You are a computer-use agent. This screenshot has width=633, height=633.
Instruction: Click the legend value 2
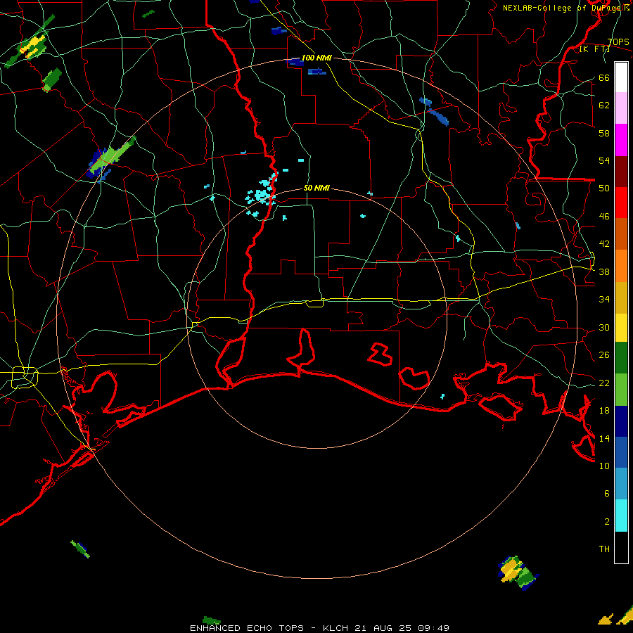(x=607, y=522)
